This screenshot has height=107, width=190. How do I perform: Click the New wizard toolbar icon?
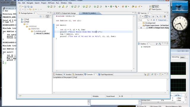[x=20, y=7]
